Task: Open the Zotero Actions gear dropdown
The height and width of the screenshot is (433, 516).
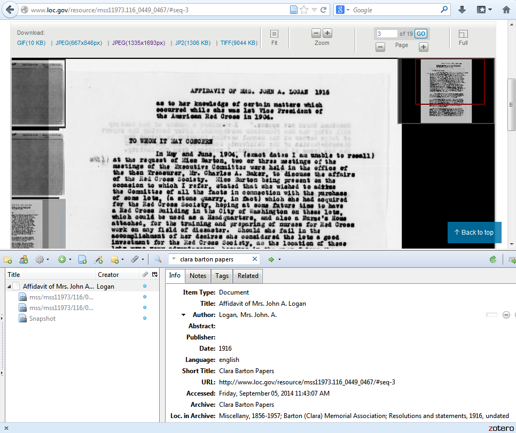Action: [x=41, y=260]
